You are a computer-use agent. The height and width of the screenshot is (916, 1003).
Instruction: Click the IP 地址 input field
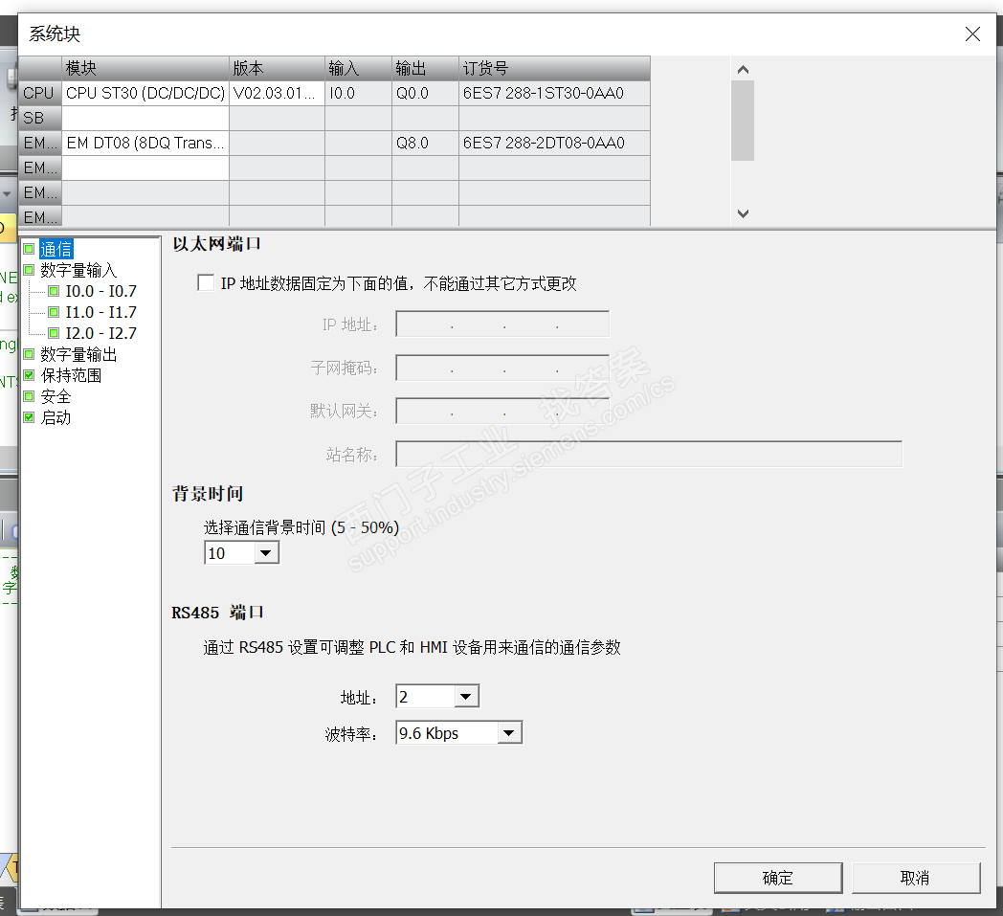pyautogui.click(x=502, y=324)
